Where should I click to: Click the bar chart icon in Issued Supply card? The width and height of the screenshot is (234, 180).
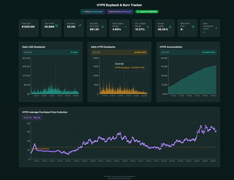[x=170, y=27]
